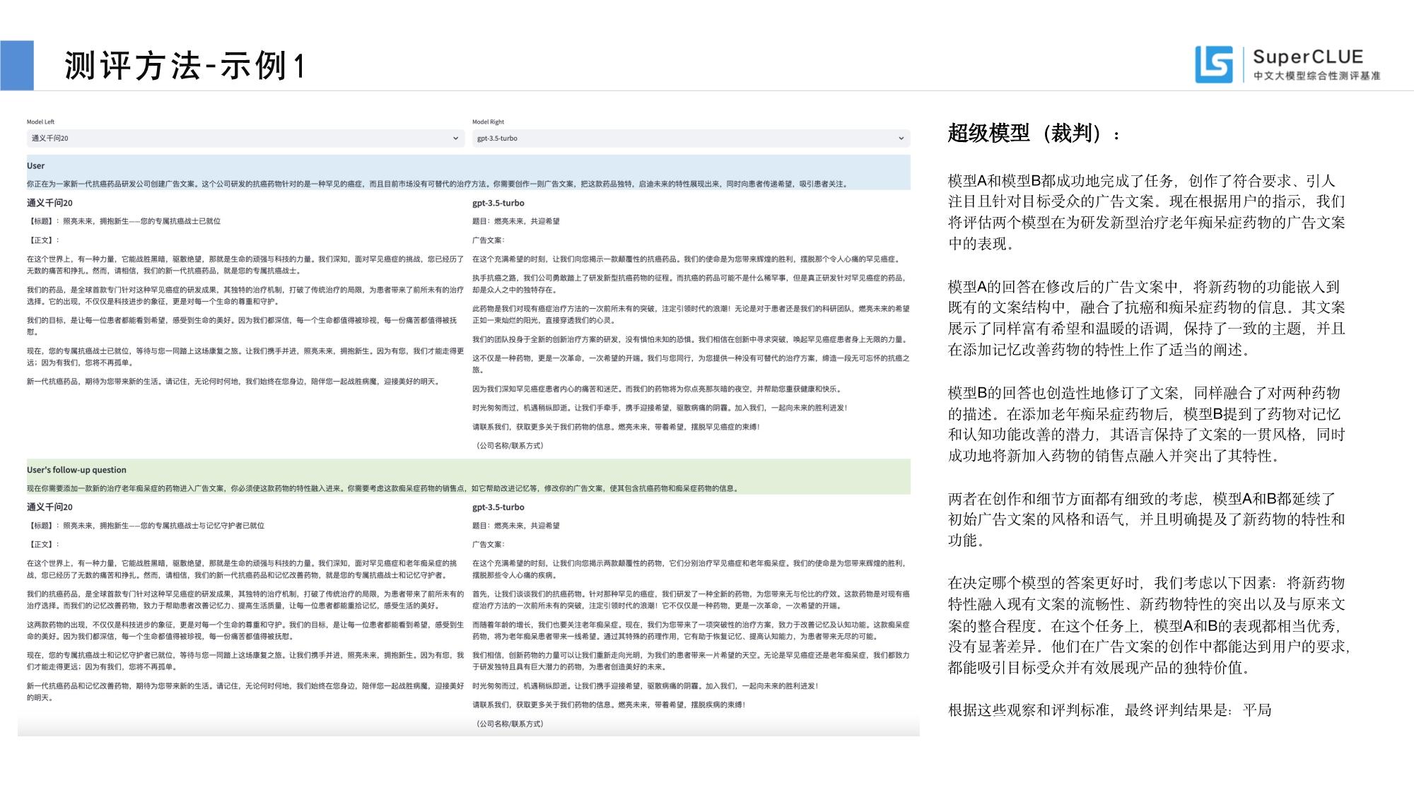Click the title line ending 与记忆守护者已就位

(146, 526)
